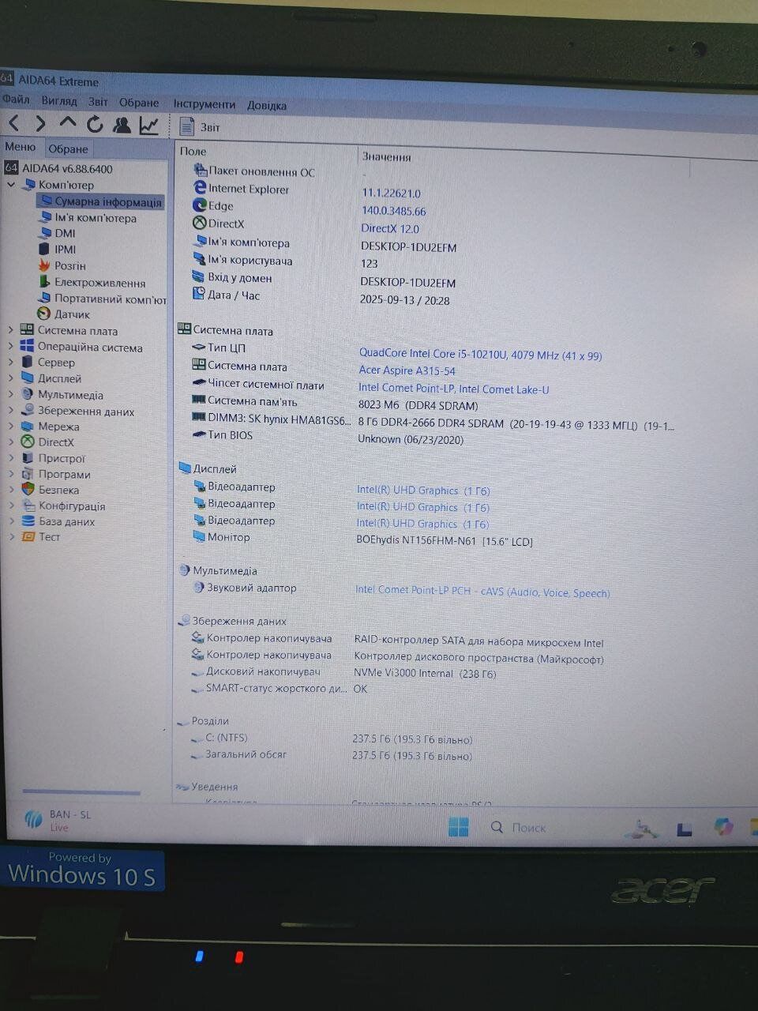The width and height of the screenshot is (758, 1011).
Task: Click the Back arrow toolbar icon
Action: pos(14,123)
